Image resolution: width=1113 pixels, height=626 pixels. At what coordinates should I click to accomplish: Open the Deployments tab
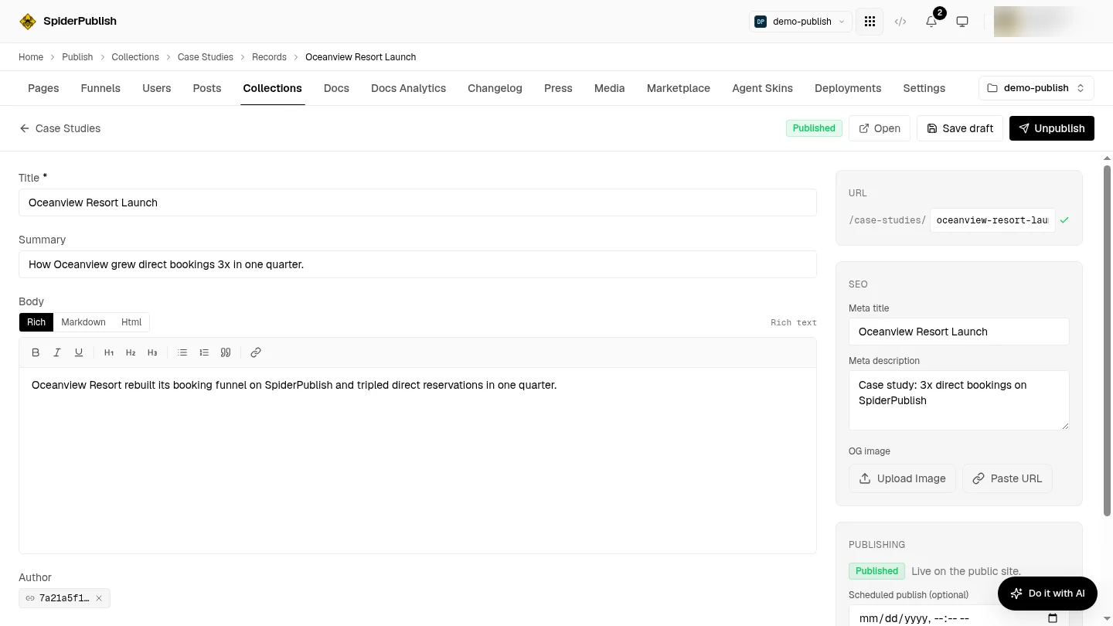pos(848,88)
